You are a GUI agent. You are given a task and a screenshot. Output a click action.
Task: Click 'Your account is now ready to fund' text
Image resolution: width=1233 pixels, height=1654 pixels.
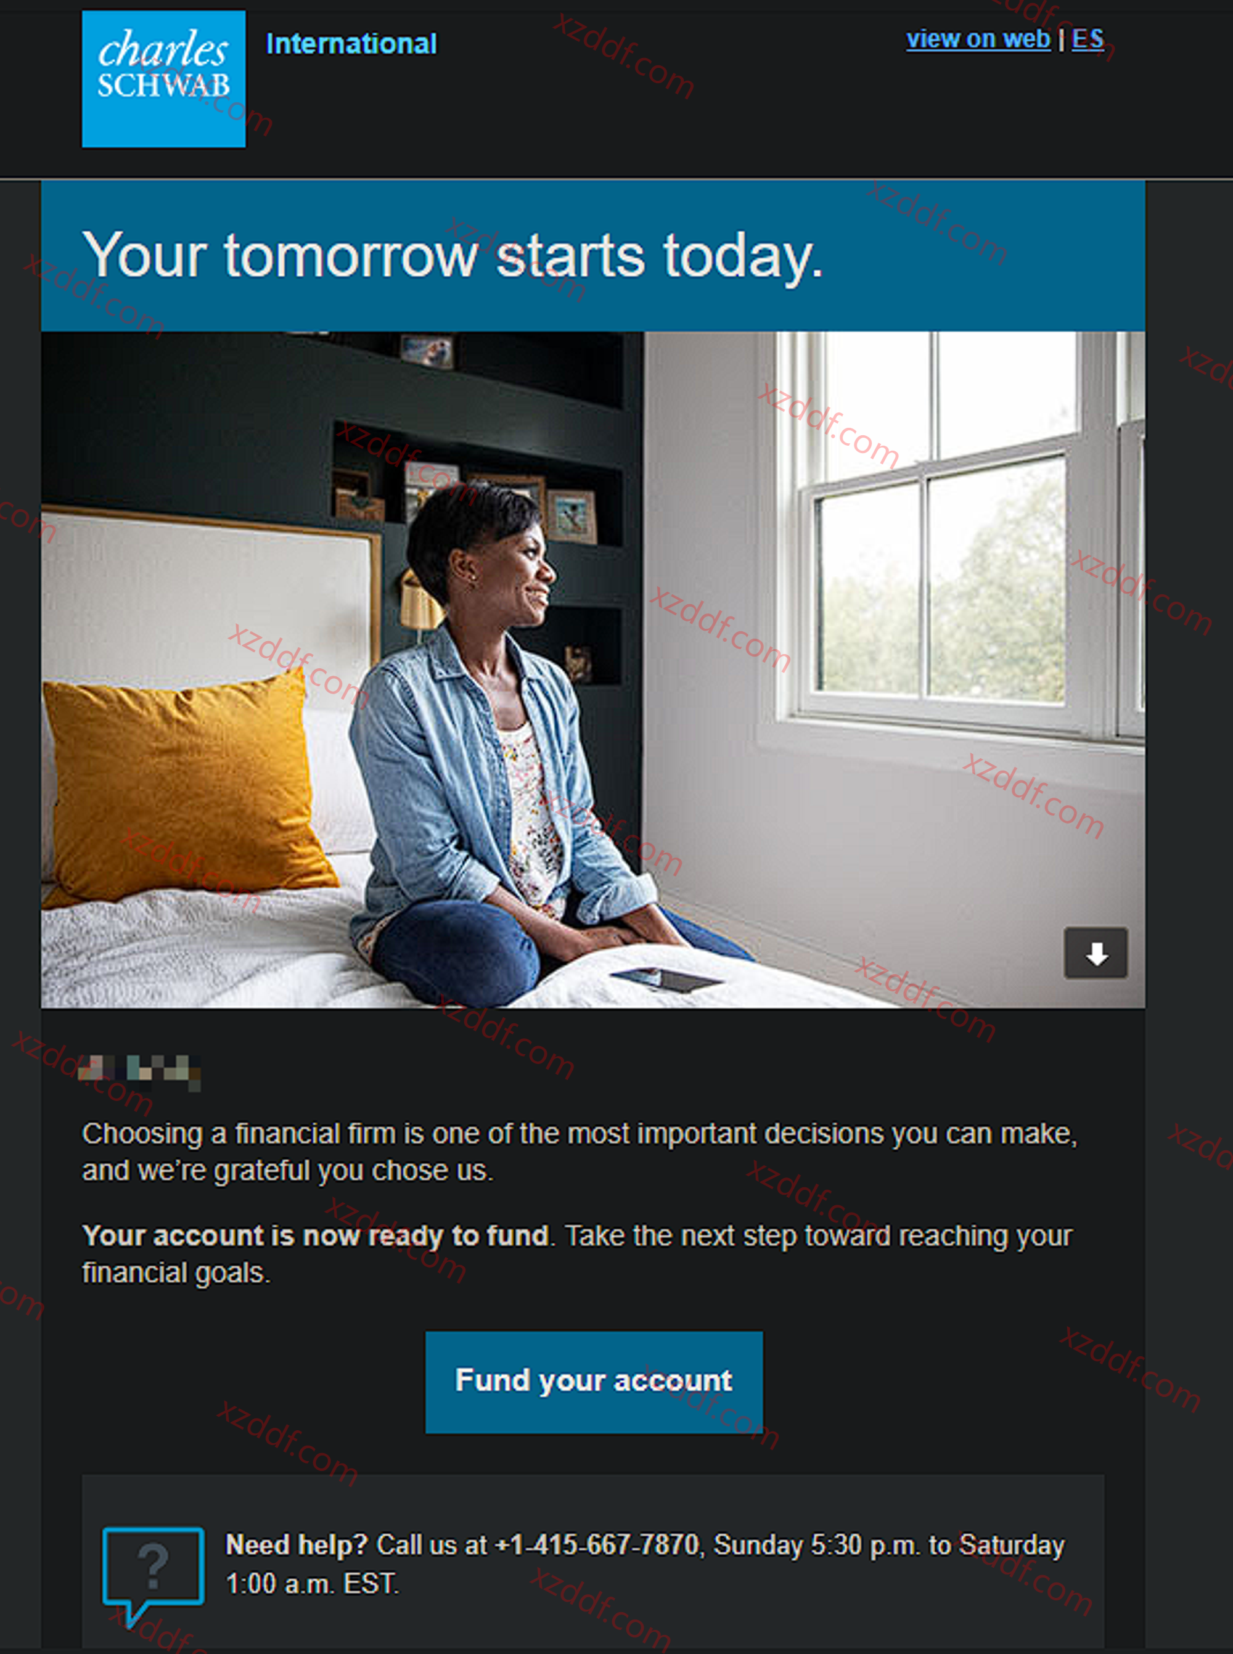tap(316, 1235)
